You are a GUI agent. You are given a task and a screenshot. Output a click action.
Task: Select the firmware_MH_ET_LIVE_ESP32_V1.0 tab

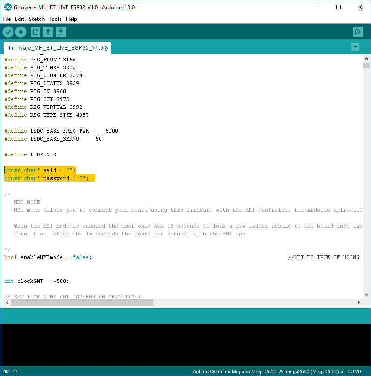pos(57,48)
